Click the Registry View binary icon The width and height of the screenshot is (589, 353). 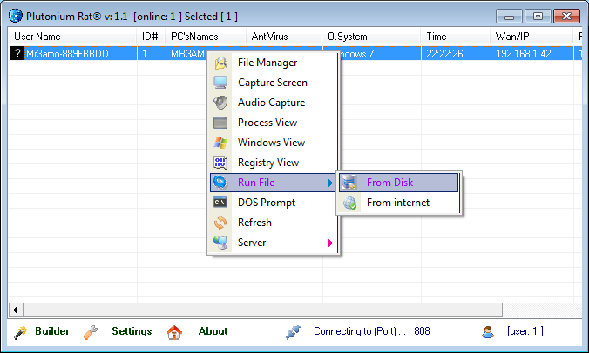coord(220,163)
